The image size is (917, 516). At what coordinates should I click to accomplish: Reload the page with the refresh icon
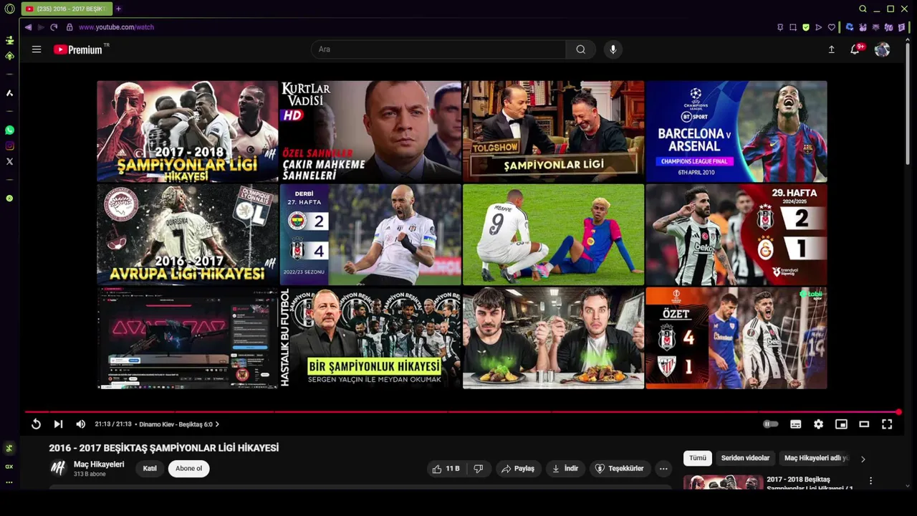coord(54,27)
